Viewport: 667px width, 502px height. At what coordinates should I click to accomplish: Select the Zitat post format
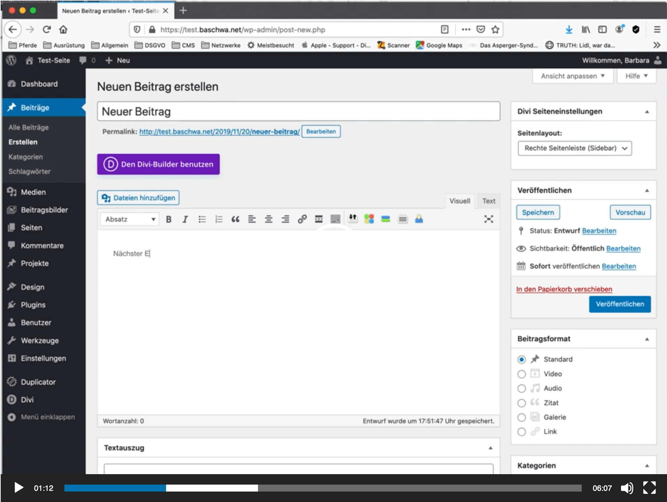click(x=521, y=403)
